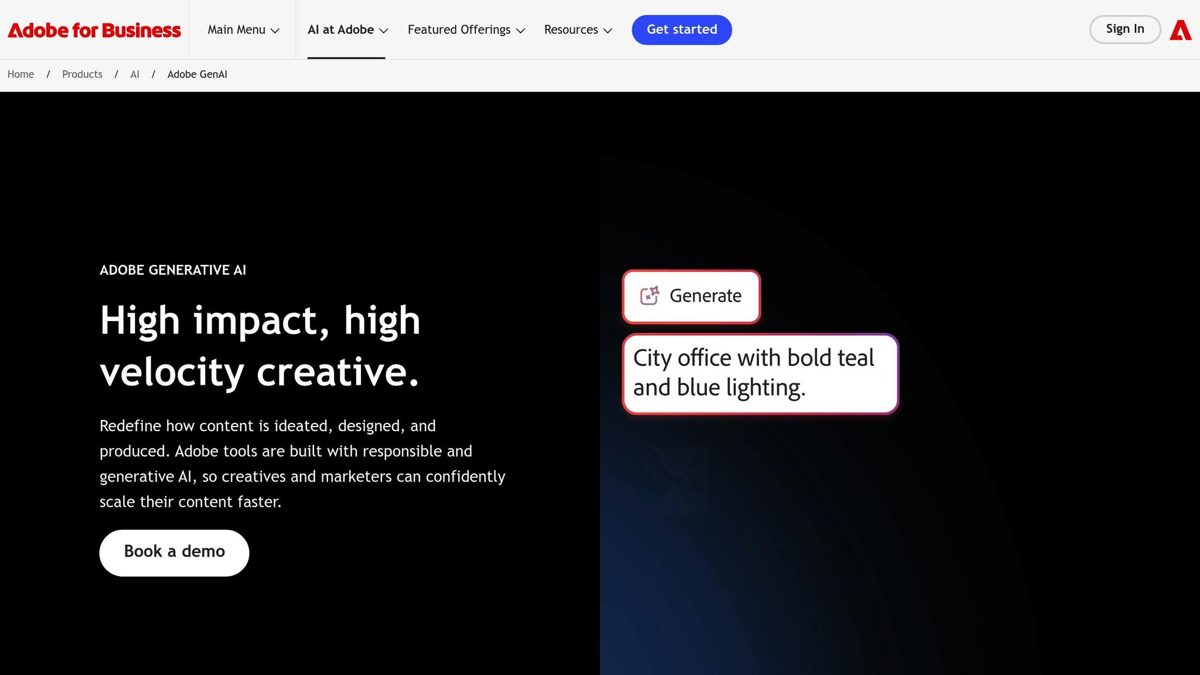This screenshot has height=675, width=1200.
Task: Open the Products breadcrumb link
Action: (x=82, y=74)
